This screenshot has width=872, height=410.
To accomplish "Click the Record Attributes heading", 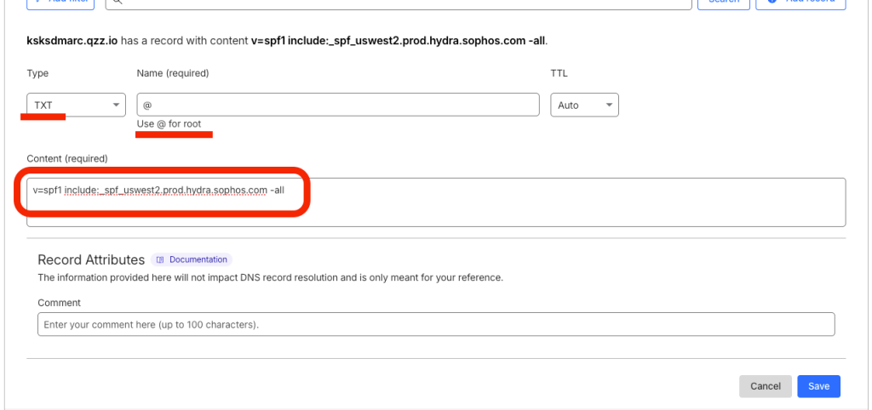I will coord(91,259).
